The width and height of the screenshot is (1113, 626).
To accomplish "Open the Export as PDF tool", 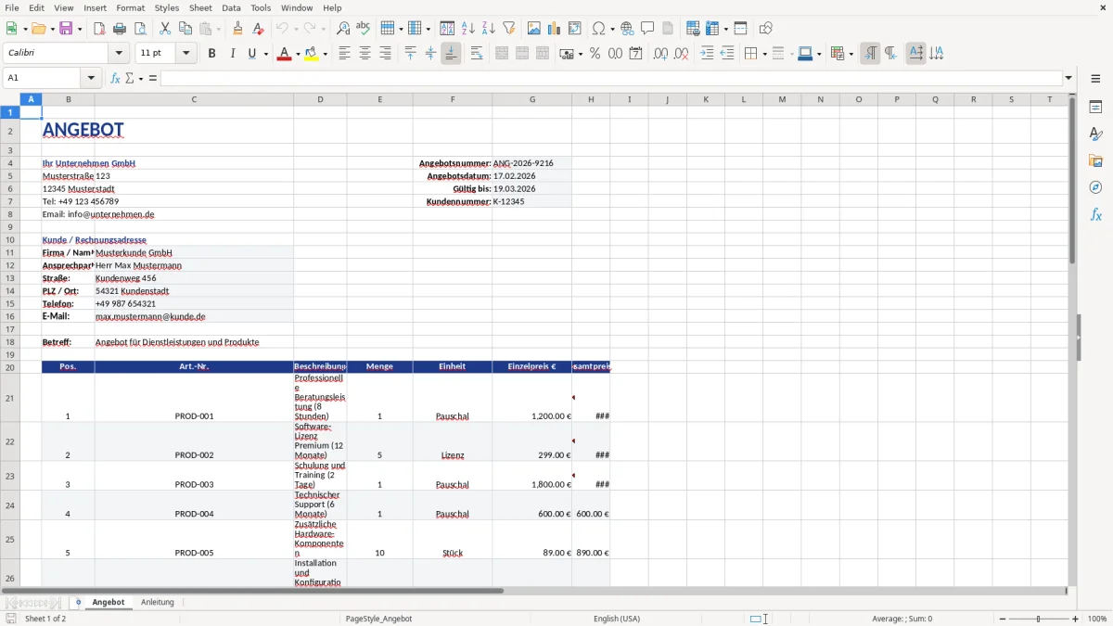I will tap(99, 29).
